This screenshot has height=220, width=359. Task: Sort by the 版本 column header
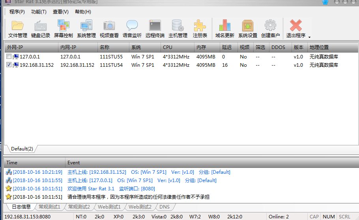click(x=299, y=47)
